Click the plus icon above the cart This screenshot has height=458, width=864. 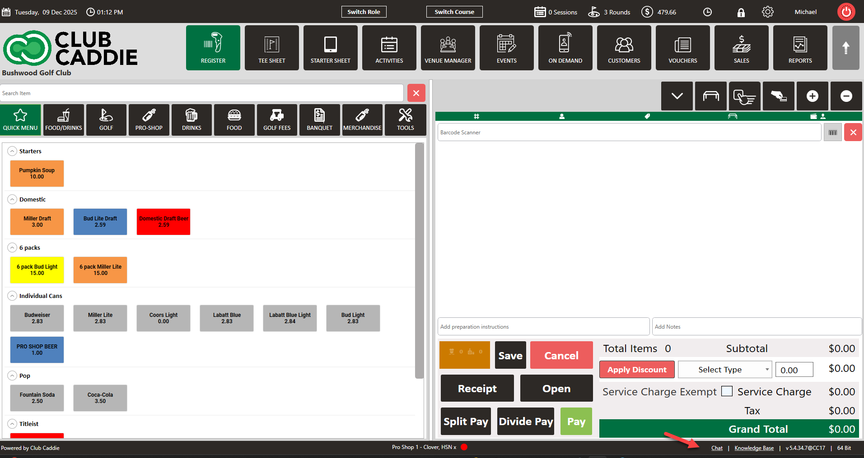(812, 96)
